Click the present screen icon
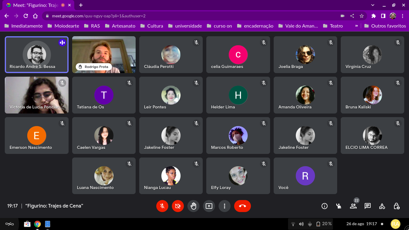Viewport: 409px width, 230px height. coord(209,206)
